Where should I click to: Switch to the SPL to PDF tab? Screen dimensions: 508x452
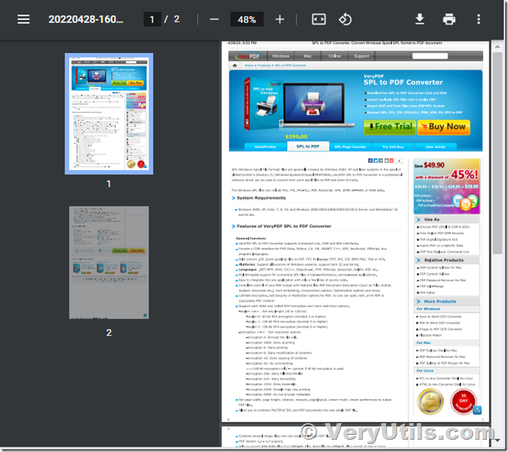308,146
